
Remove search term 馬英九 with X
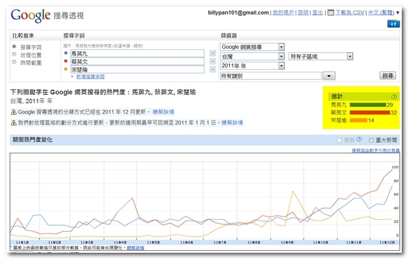(213, 53)
